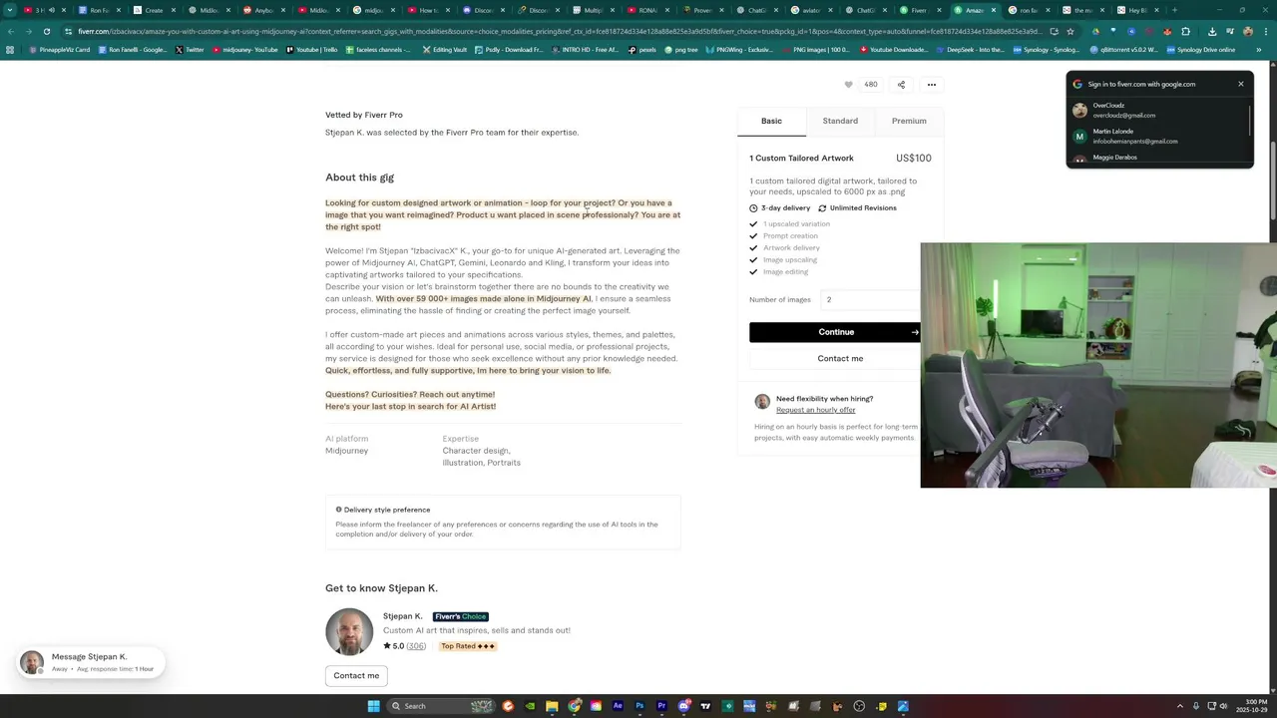
Task: Open Sticky Notes from the taskbar
Action: (x=881, y=706)
